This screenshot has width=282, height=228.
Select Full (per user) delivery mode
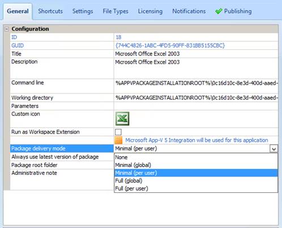click(x=196, y=188)
